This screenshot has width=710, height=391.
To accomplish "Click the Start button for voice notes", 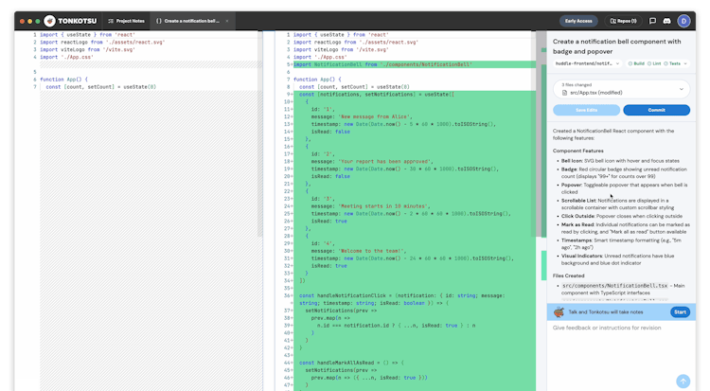I will pos(680,311).
